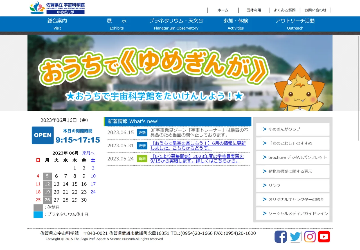Click the footer copyright notice
Screen dimensions: 360x250
pos(104,239)
